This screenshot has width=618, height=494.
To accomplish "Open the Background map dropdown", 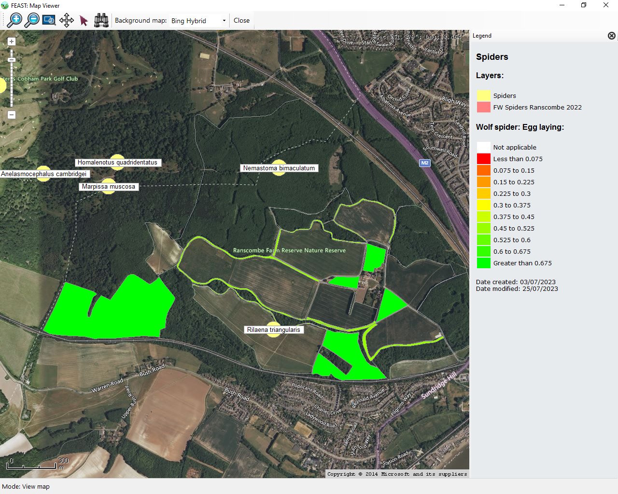I will pyautogui.click(x=198, y=21).
